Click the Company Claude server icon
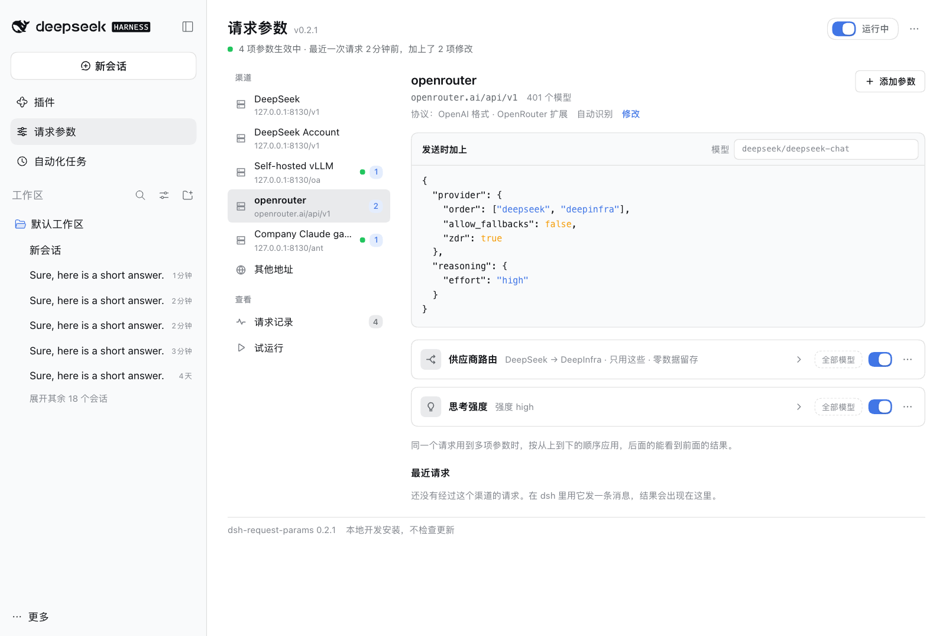Screen dimensions: 946x636 241,240
